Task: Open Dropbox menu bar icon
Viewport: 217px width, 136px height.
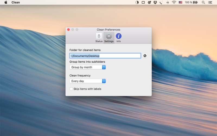Action: (155, 2)
